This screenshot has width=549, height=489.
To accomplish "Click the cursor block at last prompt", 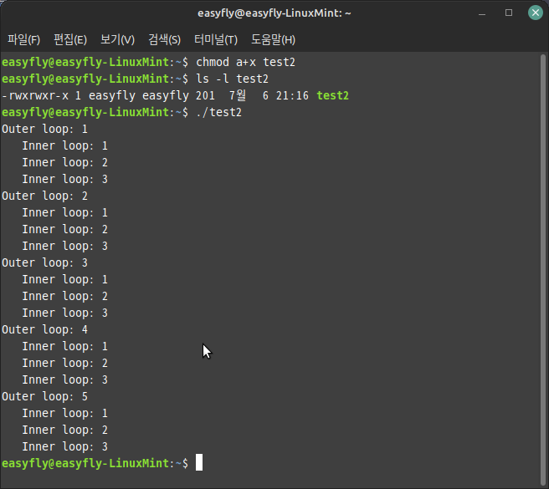I will pyautogui.click(x=199, y=462).
